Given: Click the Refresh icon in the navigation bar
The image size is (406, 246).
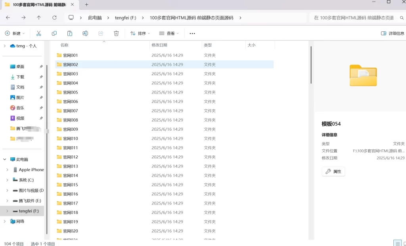Looking at the screenshot, I should pyautogui.click(x=54, y=17).
